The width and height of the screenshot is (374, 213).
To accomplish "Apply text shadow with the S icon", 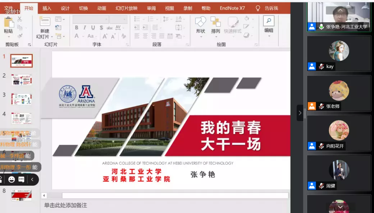I will 102,28.
